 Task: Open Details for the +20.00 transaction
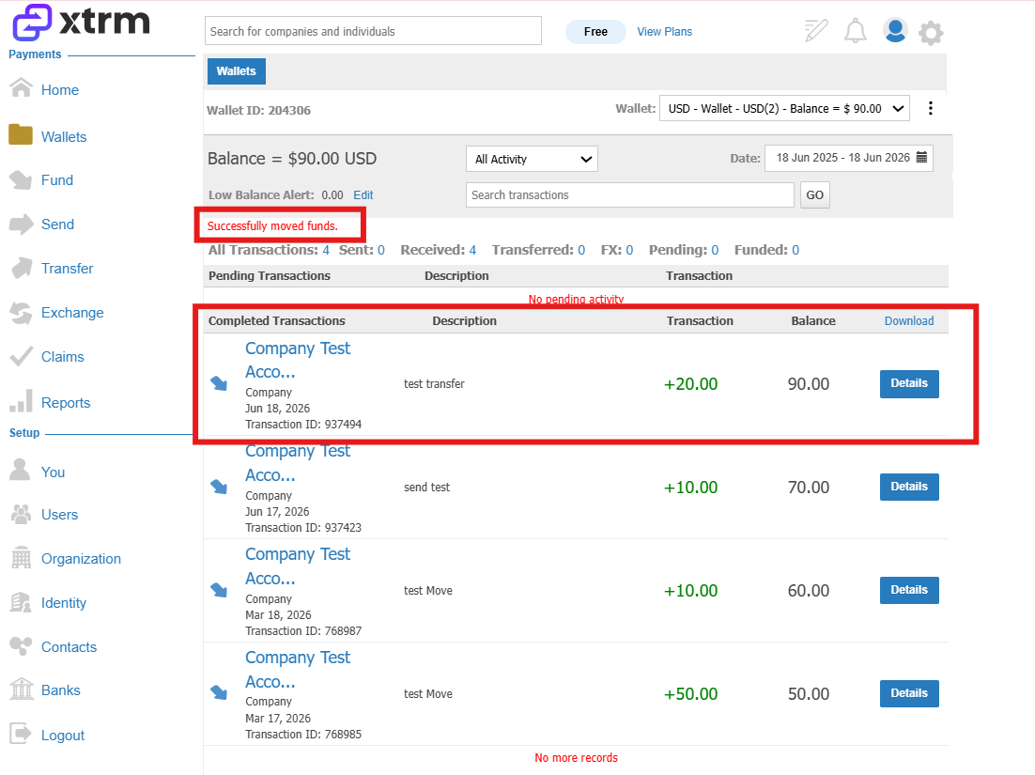tap(909, 383)
